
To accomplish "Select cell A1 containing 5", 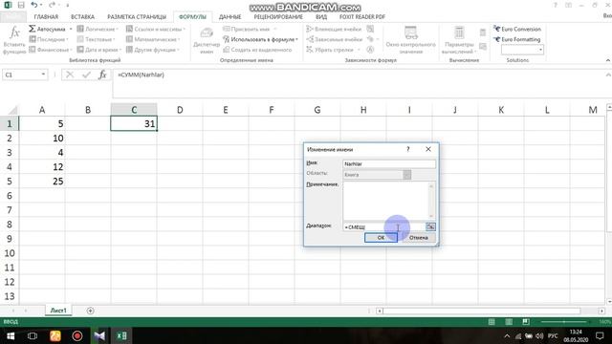I will pos(42,123).
